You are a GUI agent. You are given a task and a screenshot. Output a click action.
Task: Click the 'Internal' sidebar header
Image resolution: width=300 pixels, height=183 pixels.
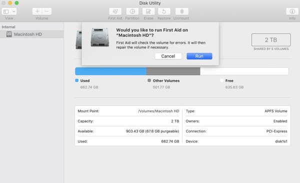(x=8, y=27)
